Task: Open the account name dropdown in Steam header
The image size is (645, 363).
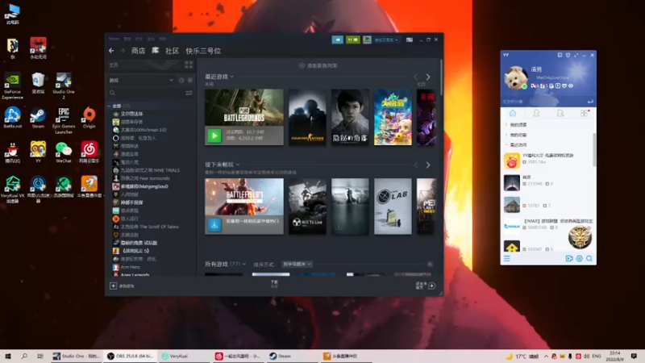Action: (x=386, y=40)
